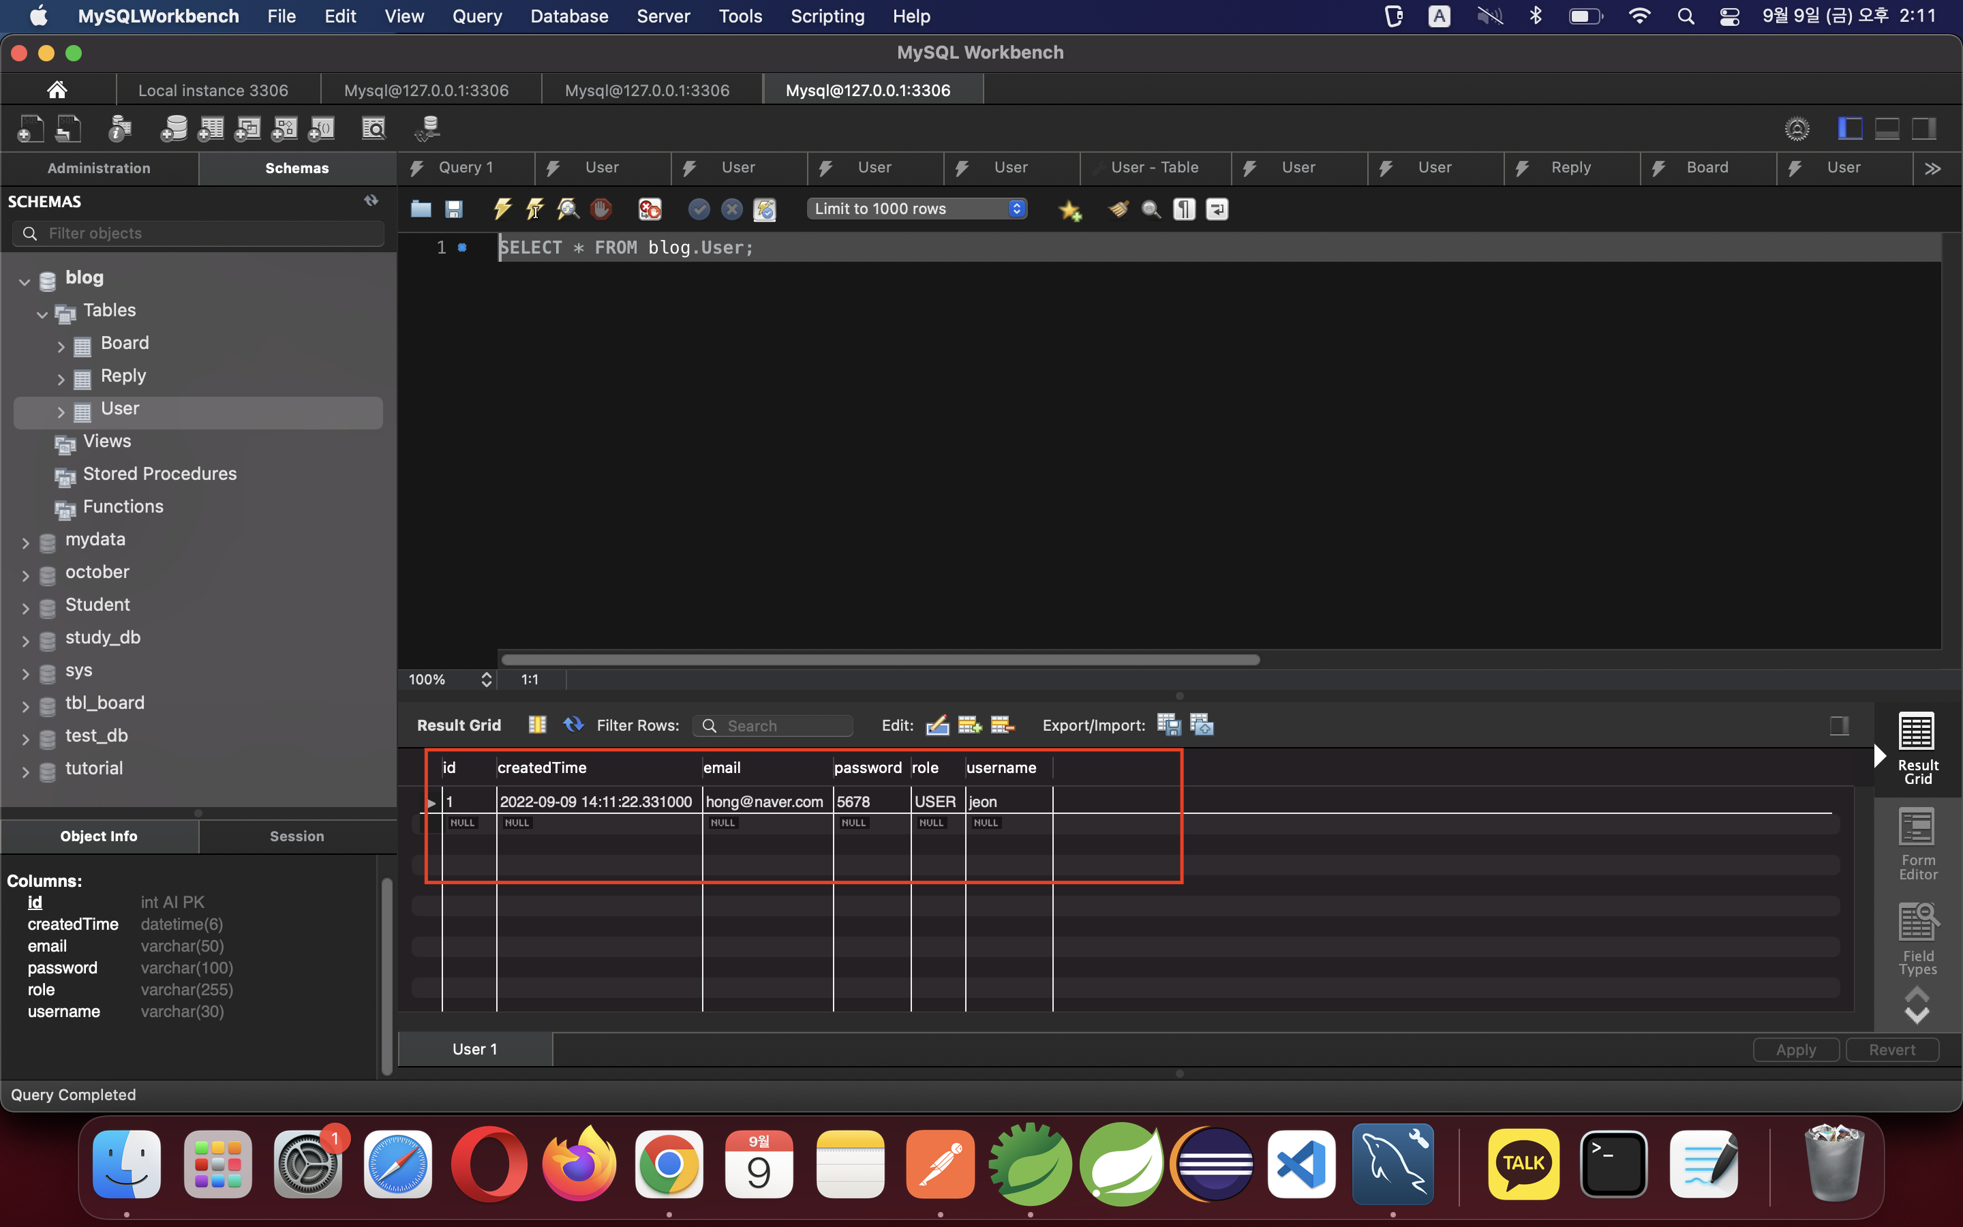
Task: Import records from external file icon
Action: tap(1202, 725)
